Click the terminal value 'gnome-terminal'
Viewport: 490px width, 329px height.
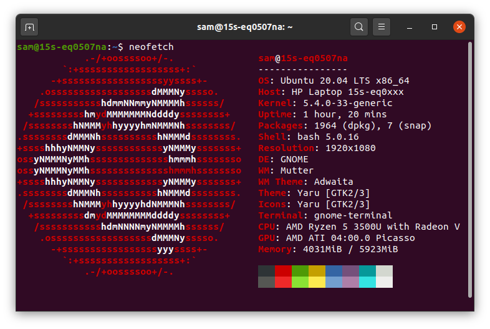[353, 215]
